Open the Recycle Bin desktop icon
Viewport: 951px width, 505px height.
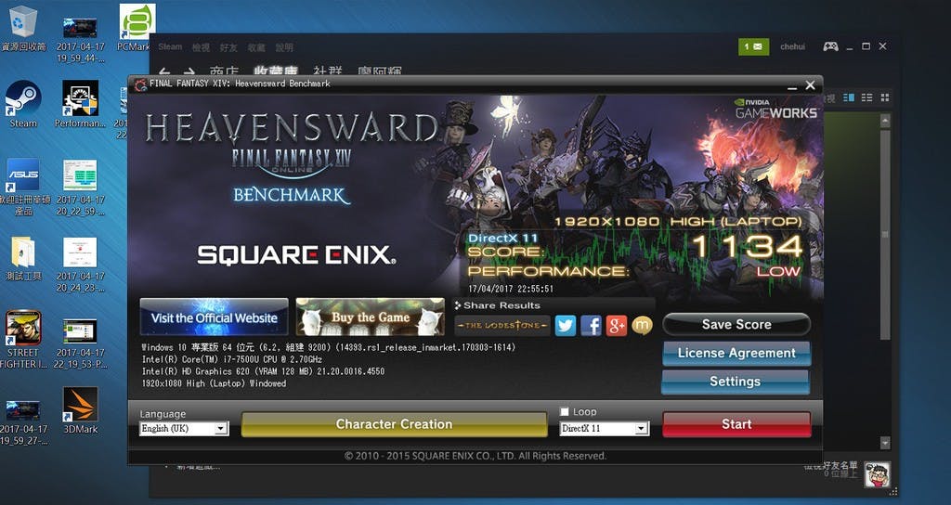23,29
